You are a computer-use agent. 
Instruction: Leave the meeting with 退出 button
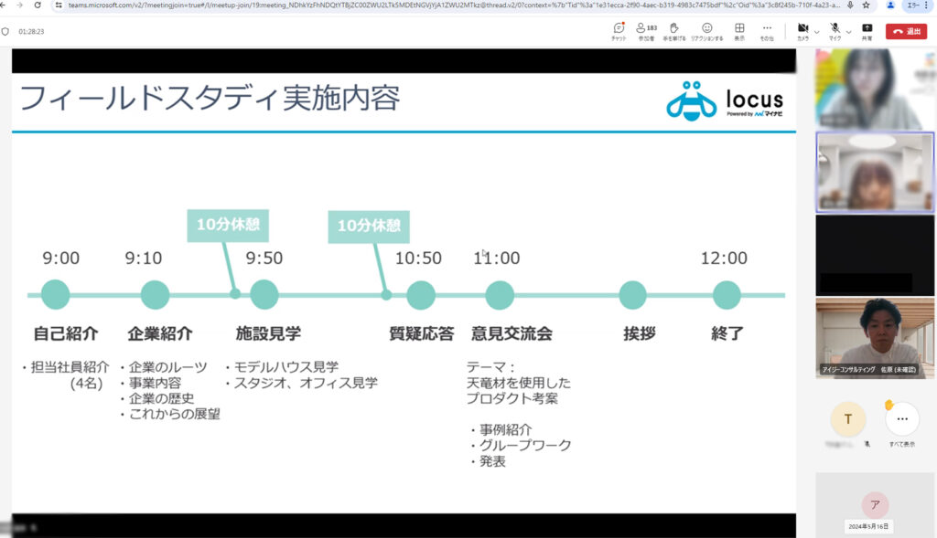[x=906, y=31]
